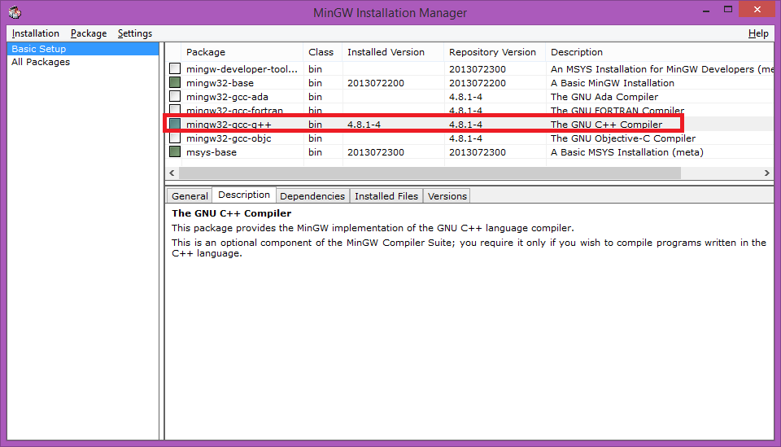This screenshot has height=447, width=781.
Task: Click 'A Basic MinGW Installation' description cell
Action: [x=612, y=83]
